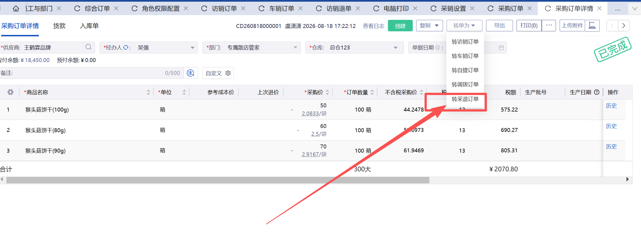Choose 转采退订单 from the menu

tap(465, 99)
